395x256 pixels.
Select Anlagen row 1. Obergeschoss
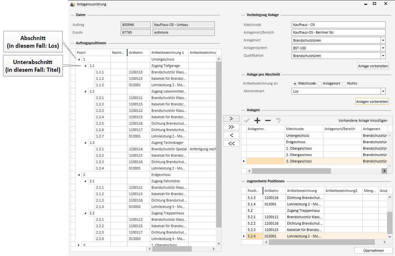point(314,148)
